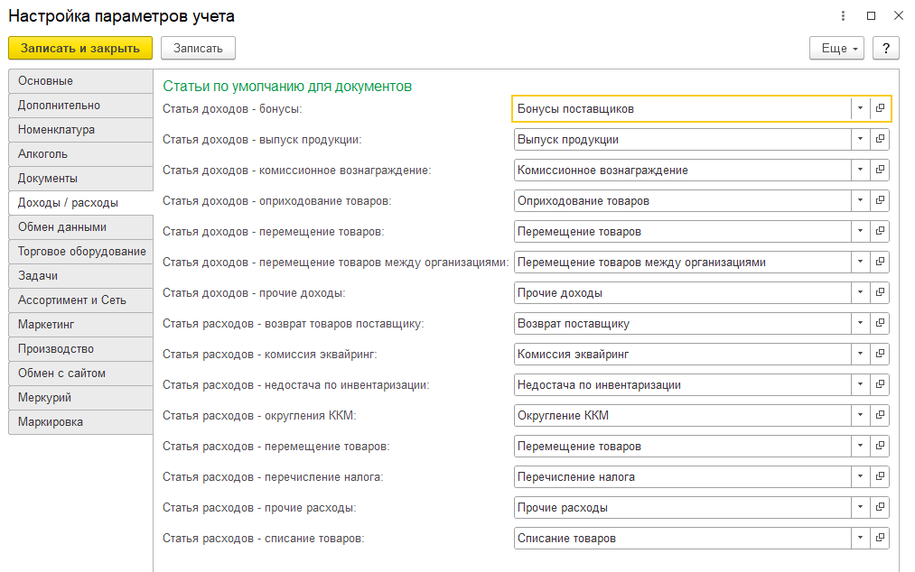Open the linked item icon for Бонусы поставщиков

[880, 108]
